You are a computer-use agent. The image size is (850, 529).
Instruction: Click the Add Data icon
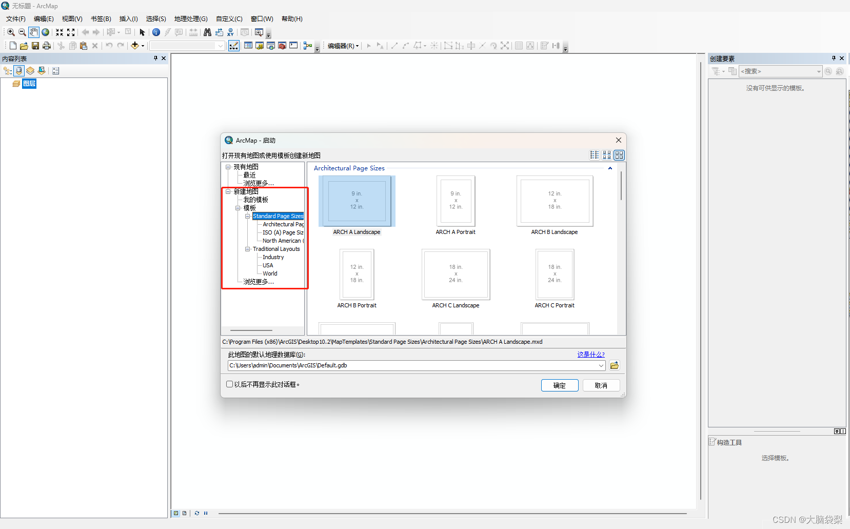pos(135,46)
